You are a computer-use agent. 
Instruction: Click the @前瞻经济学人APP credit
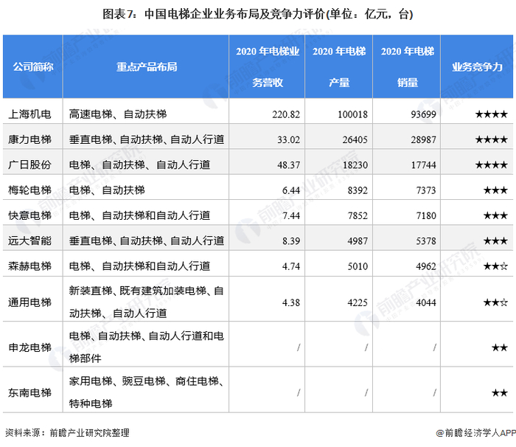pyautogui.click(x=476, y=432)
